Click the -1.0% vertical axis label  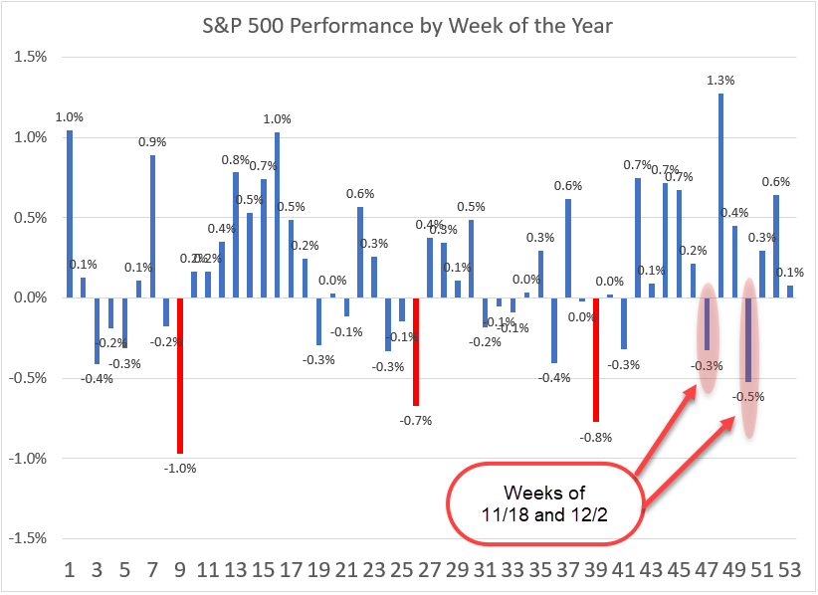click(x=26, y=459)
